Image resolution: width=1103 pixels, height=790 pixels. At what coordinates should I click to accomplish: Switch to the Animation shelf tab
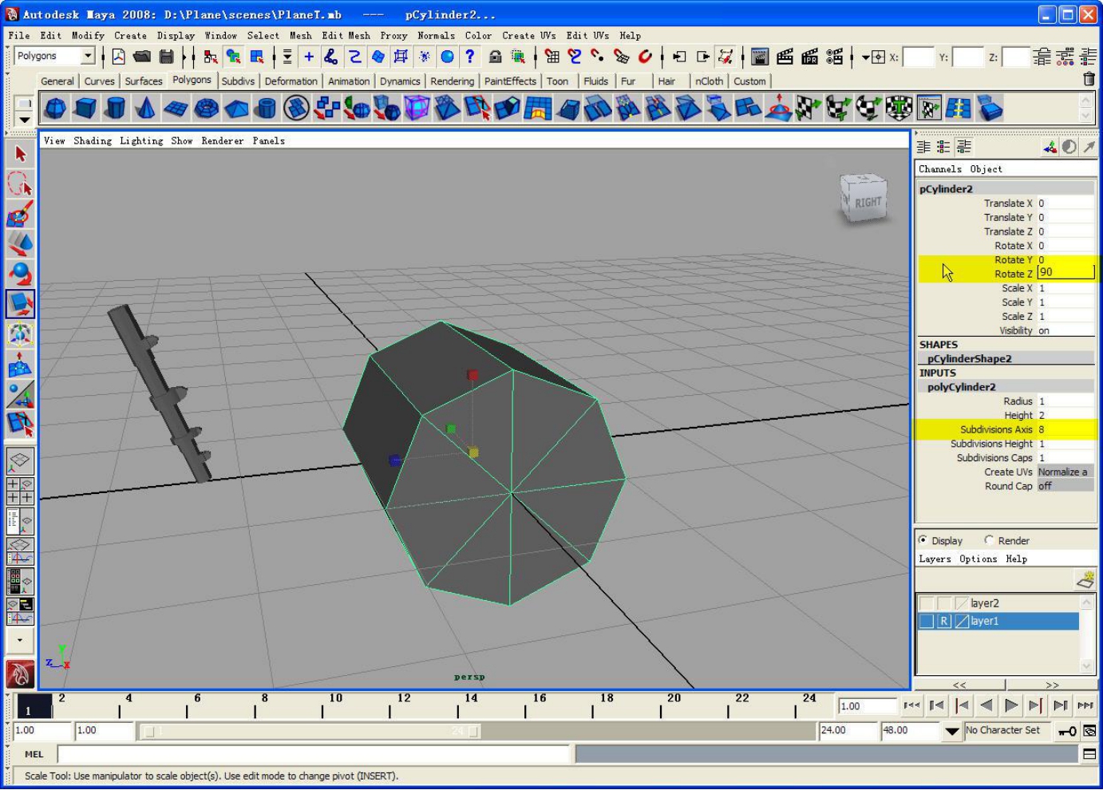pyautogui.click(x=349, y=81)
